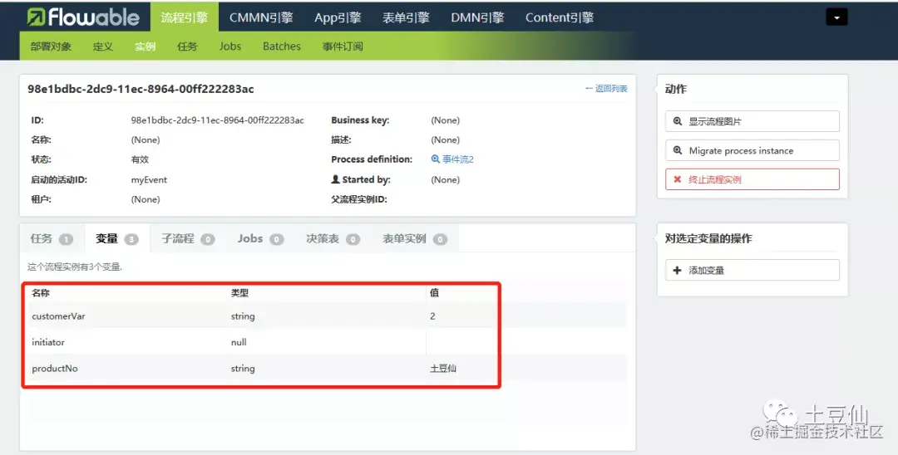The image size is (898, 455).
Task: Click magnifier icon beside 事件流2
Action: (435, 159)
